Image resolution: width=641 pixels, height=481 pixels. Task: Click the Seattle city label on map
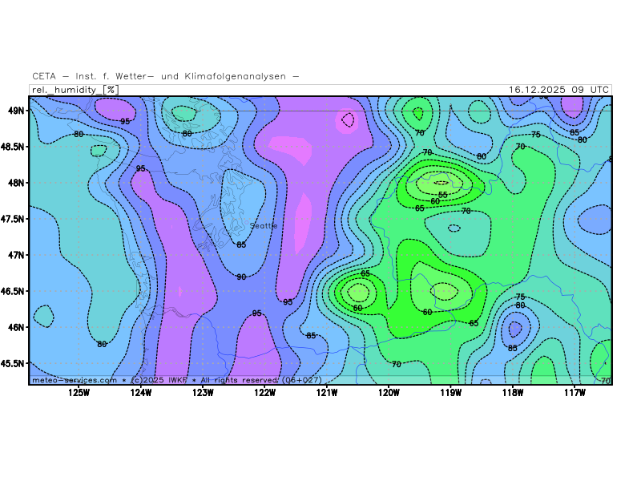(264, 226)
